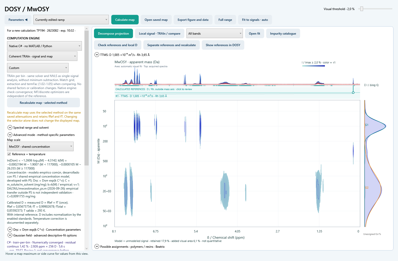Image resolution: width=398 pixels, height=261 pixels.
Task: Collapse the Parameters panel with the arrow button
Action: [18, 20]
